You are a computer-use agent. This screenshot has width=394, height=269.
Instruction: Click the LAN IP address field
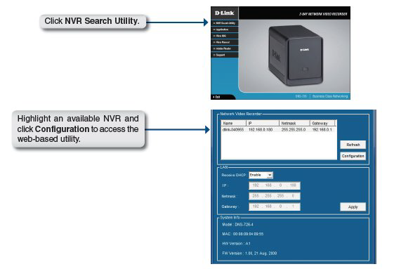click(275, 185)
